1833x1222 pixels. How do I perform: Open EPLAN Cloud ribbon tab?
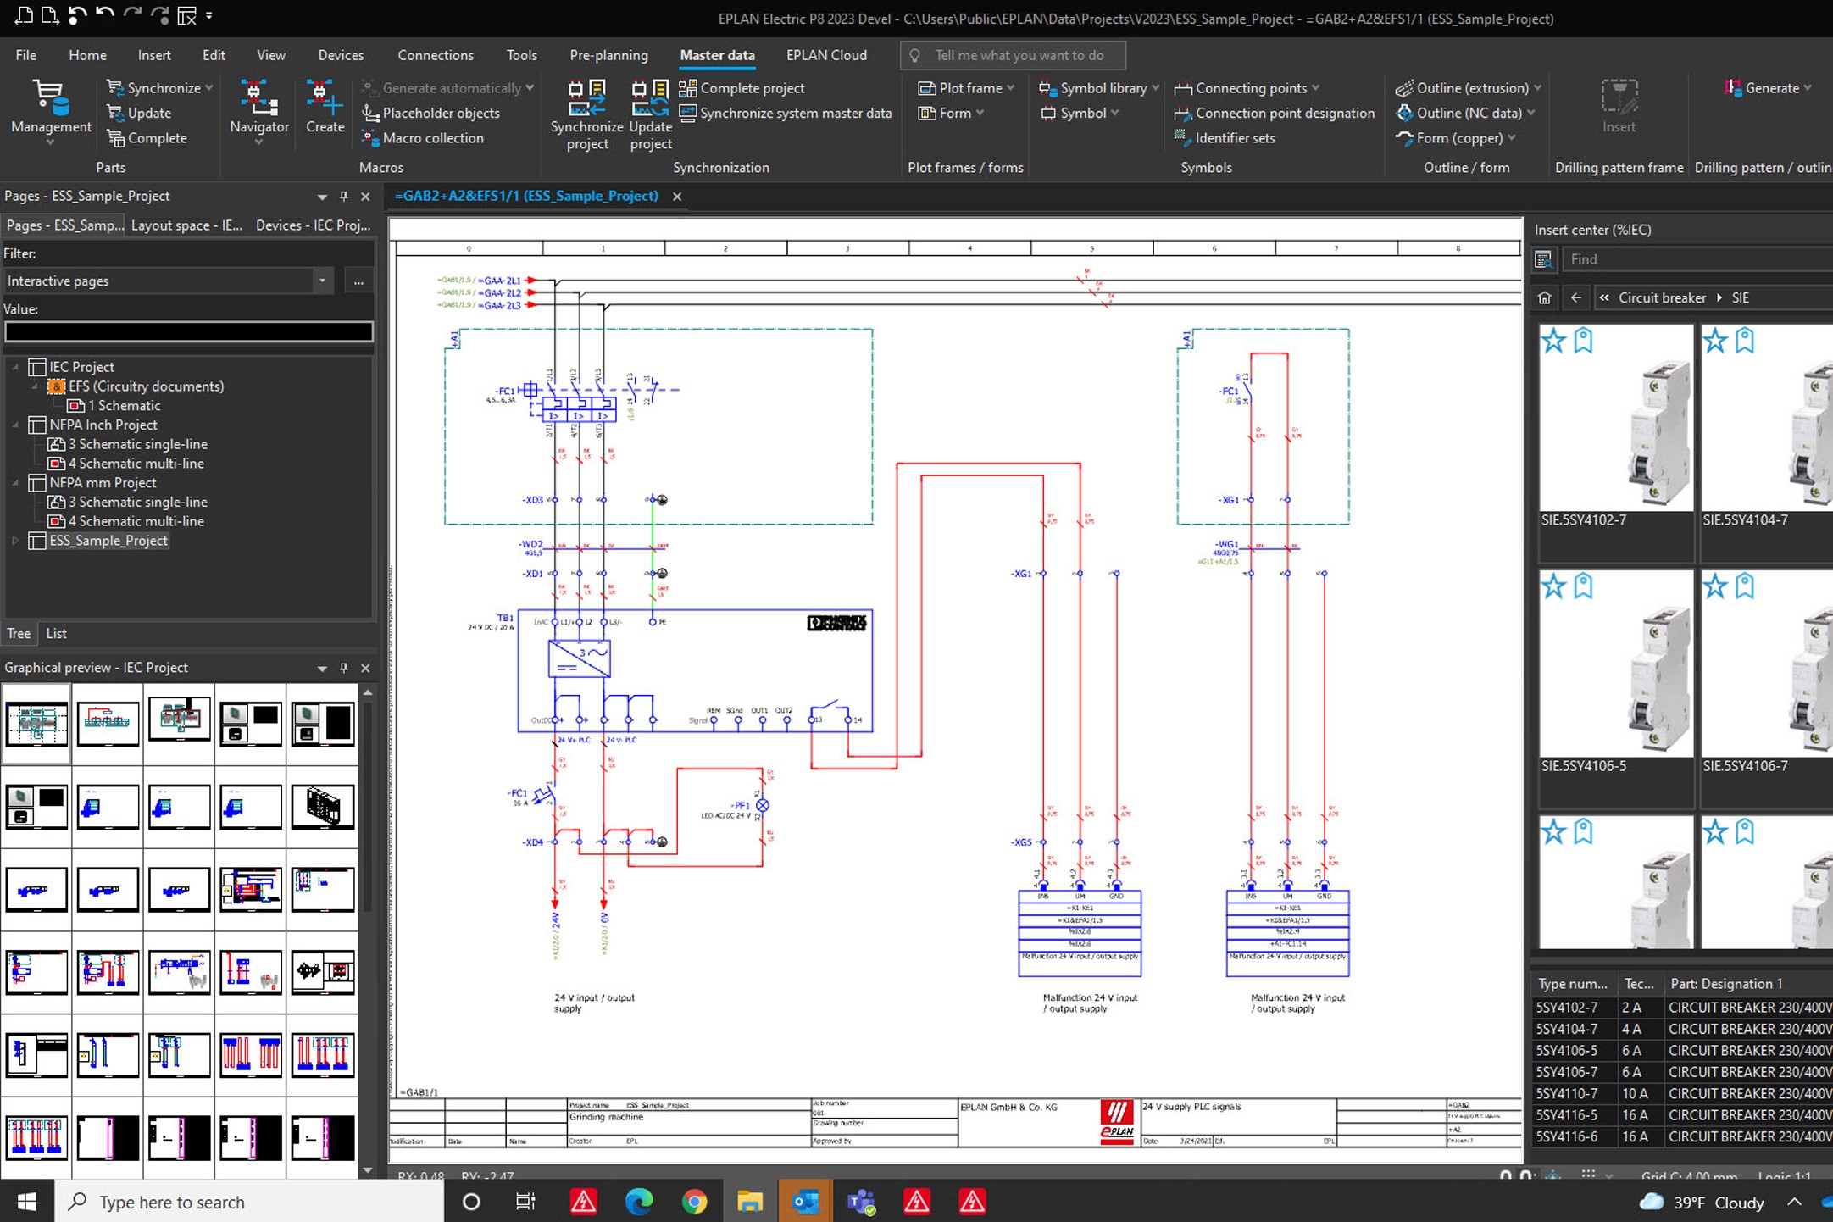click(x=825, y=55)
